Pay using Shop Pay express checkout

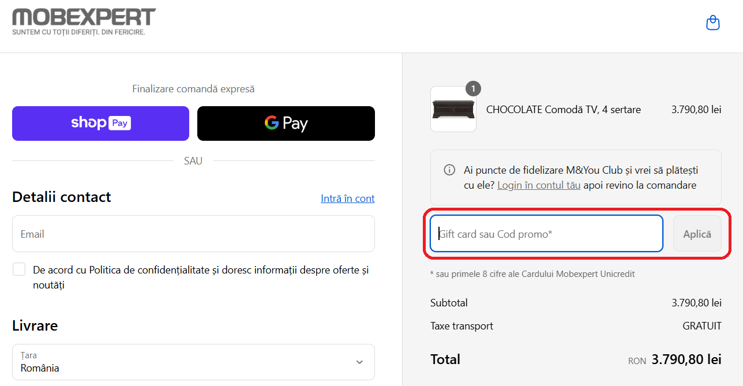100,123
